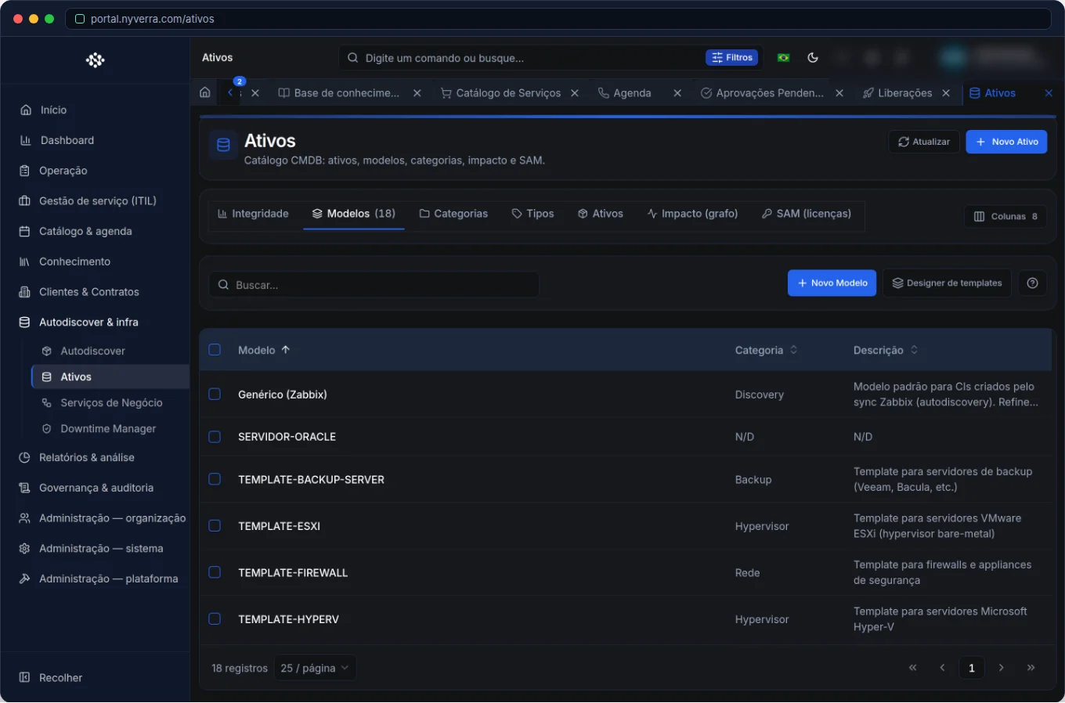Check the TEMPLATE-BACKUP-SERVER row checkbox
The width and height of the screenshot is (1065, 703).
point(215,479)
